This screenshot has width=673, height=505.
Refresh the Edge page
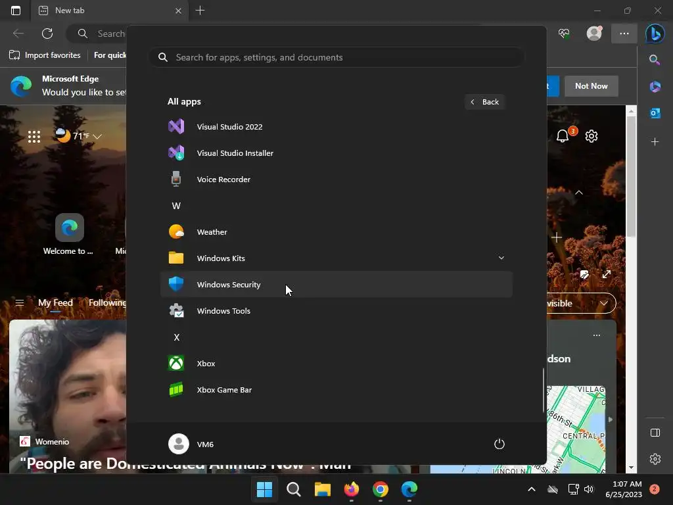pyautogui.click(x=47, y=34)
